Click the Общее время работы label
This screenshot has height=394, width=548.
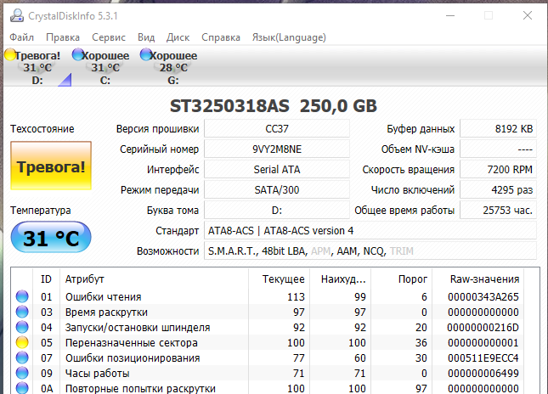[404, 211]
